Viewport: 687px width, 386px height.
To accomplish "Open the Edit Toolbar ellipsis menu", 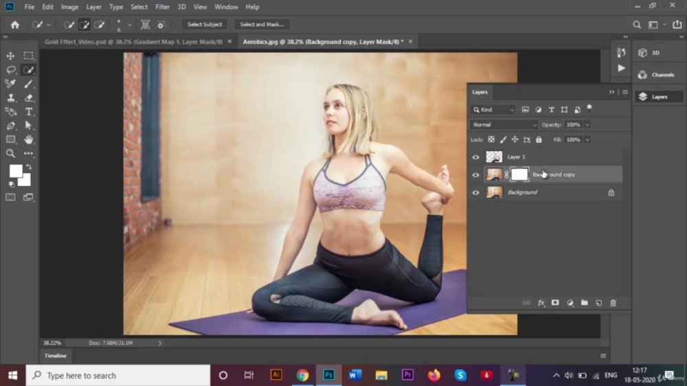I will [x=28, y=153].
